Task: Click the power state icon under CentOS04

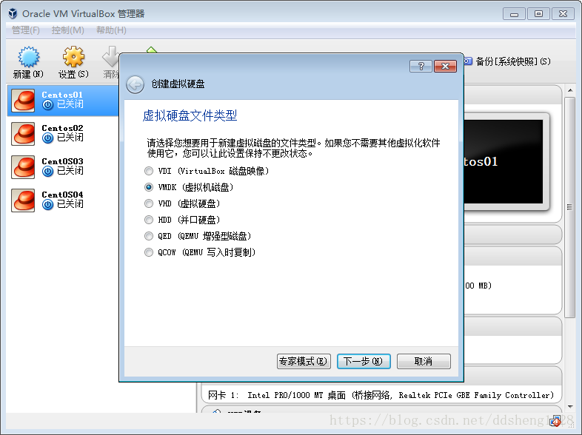Action: tap(47, 205)
